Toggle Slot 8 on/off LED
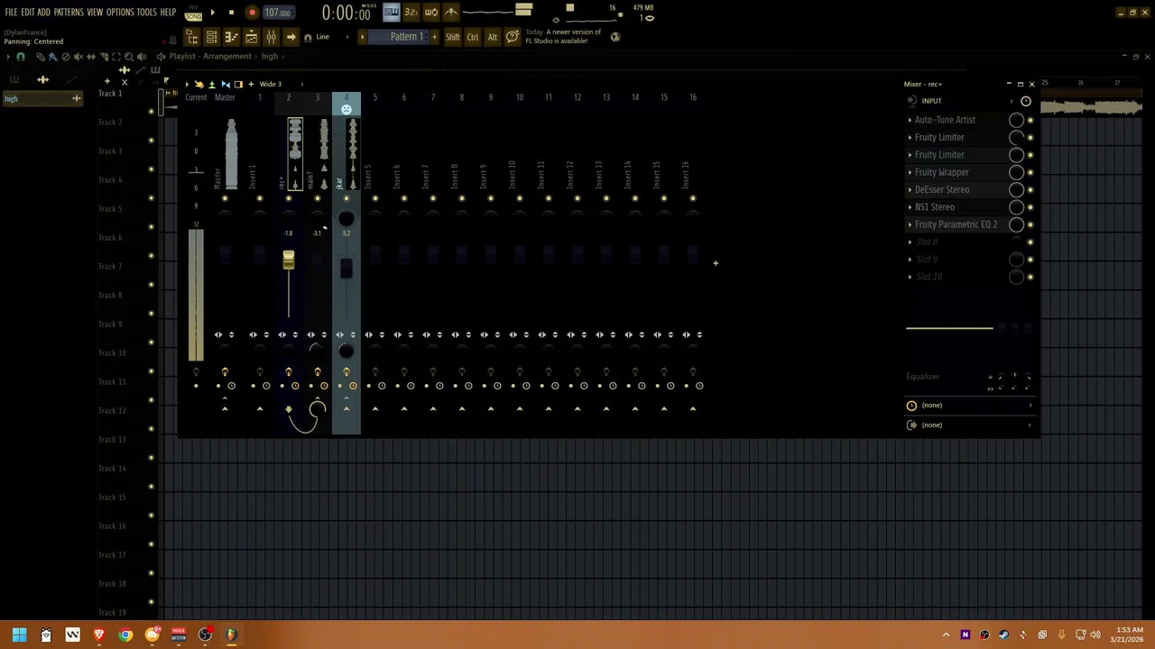The image size is (1155, 649). (x=1030, y=242)
